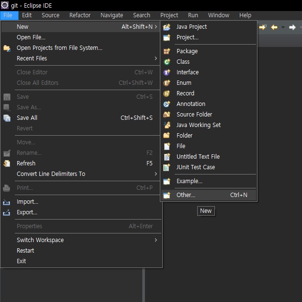Image resolution: width=302 pixels, height=302 pixels.
Task: Open the Window menu
Action: coord(219,15)
